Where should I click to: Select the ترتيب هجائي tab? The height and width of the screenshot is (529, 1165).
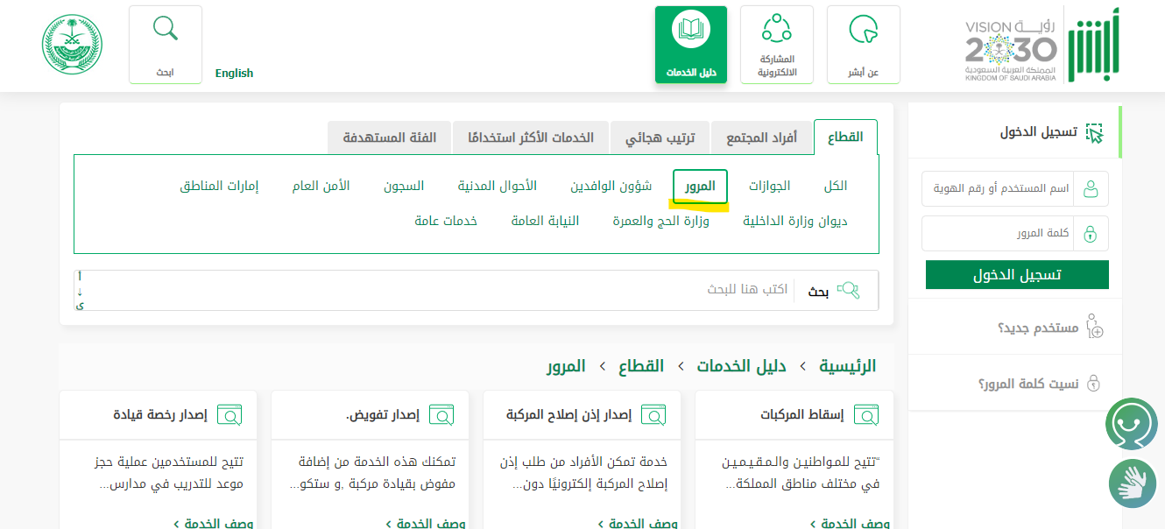pos(660,138)
